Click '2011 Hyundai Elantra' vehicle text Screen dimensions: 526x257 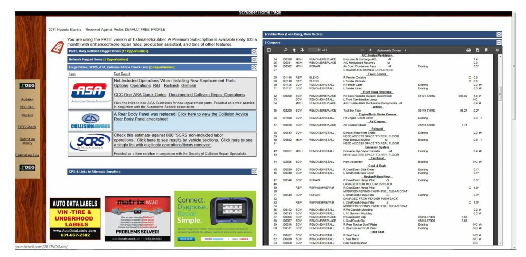(x=65, y=30)
